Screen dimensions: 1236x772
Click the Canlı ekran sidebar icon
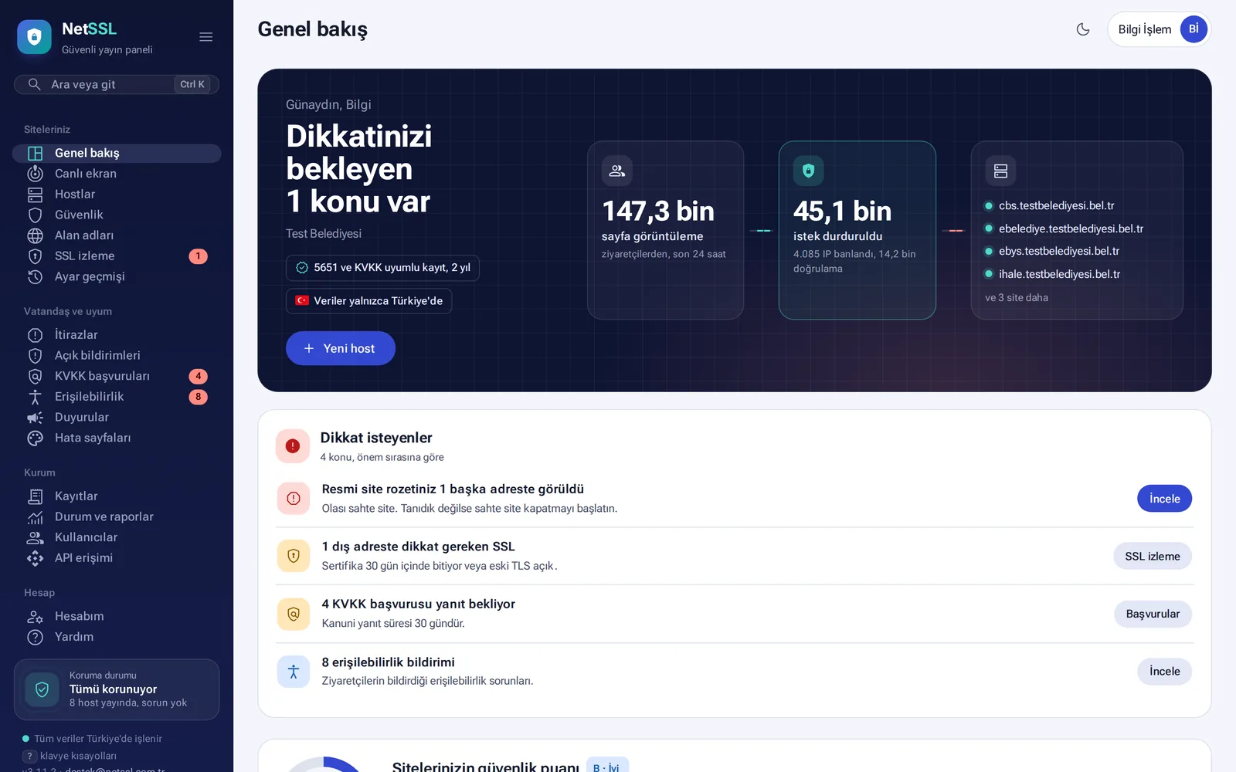[x=35, y=174]
